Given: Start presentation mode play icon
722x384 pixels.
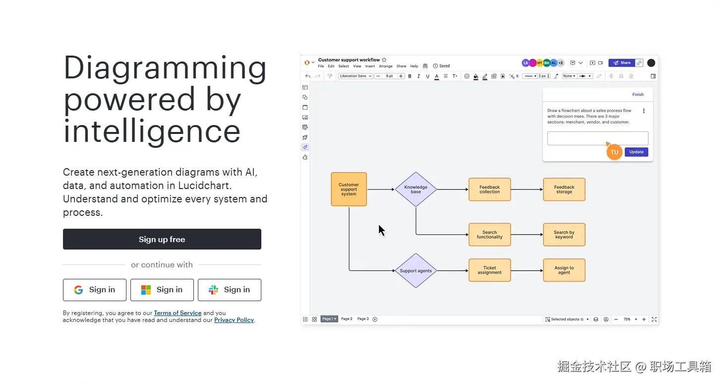Looking at the screenshot, I should [593, 63].
